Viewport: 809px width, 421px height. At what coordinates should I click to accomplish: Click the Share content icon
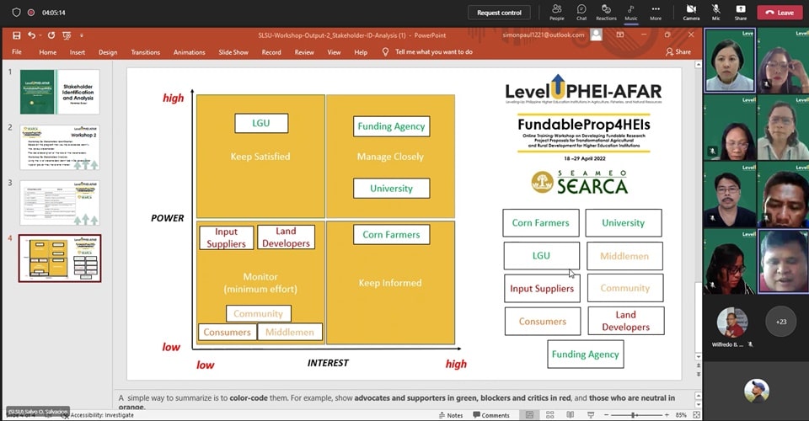click(x=740, y=12)
